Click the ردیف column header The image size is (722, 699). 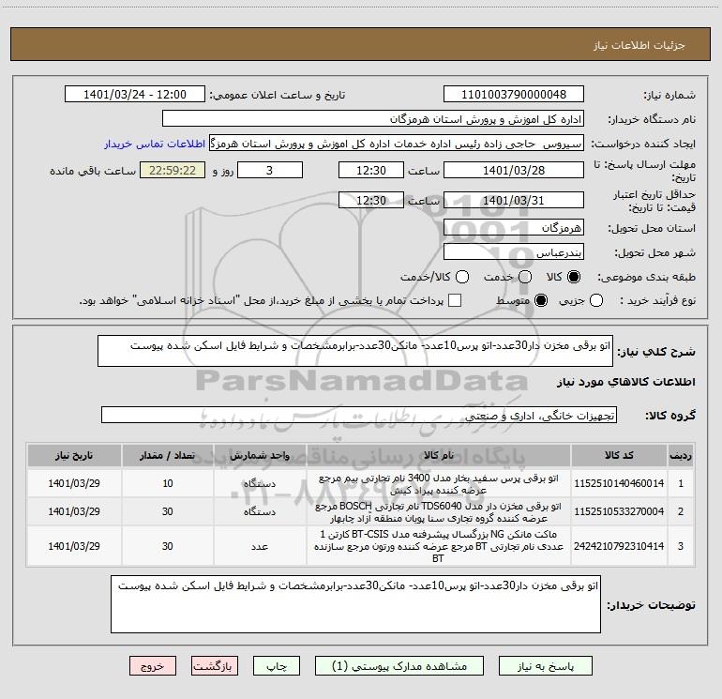tap(681, 455)
